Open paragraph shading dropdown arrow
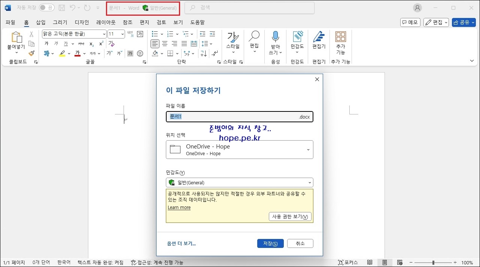 click(x=162, y=53)
